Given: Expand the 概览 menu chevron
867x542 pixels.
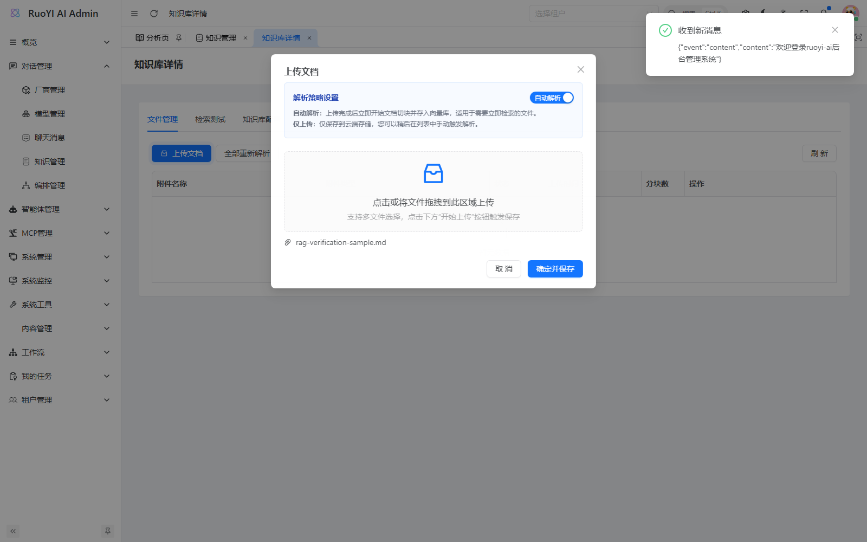Looking at the screenshot, I should (x=107, y=42).
